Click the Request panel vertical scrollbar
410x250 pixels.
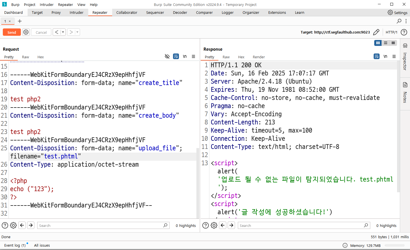pos(198,183)
